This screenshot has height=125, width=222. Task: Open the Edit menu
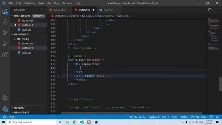(x=18, y=3)
